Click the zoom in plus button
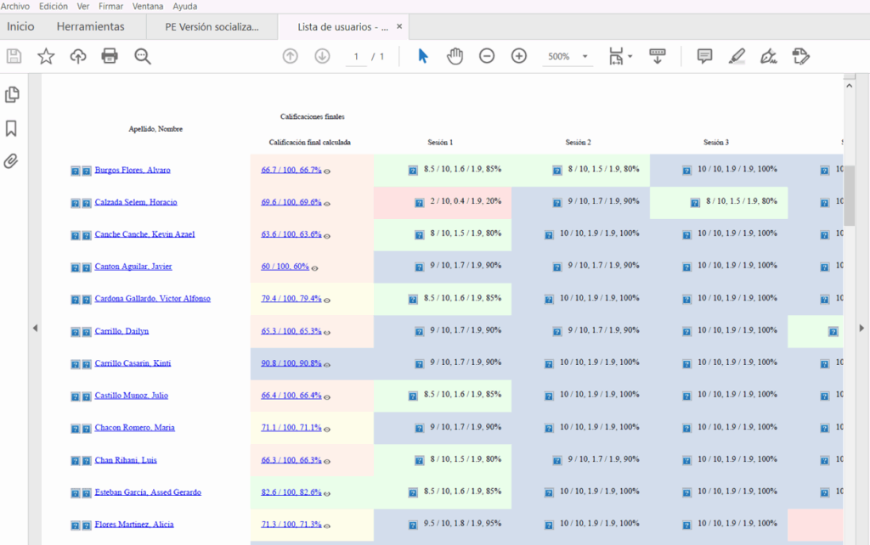Viewport: 870px width, 545px height. tap(519, 56)
